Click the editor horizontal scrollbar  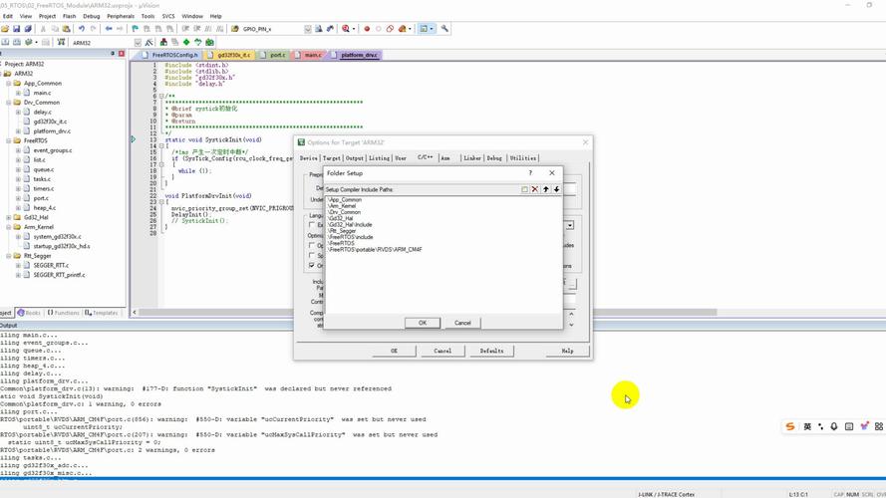pyautogui.click(x=428, y=312)
